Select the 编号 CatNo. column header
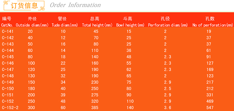The image size is (234, 111). [x=7, y=22]
